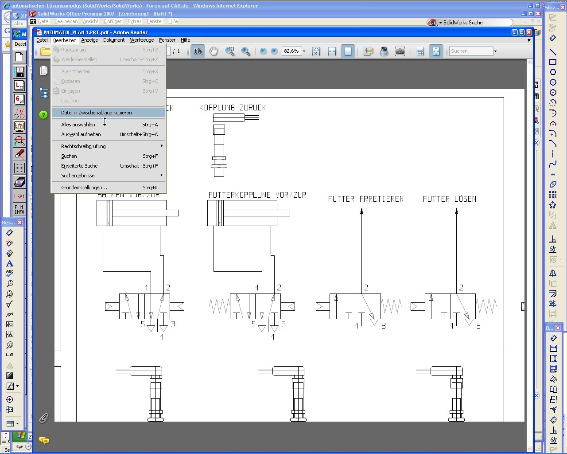Choose the marquee zoom tool
Viewport: 567px width, 454px height.
[230, 51]
